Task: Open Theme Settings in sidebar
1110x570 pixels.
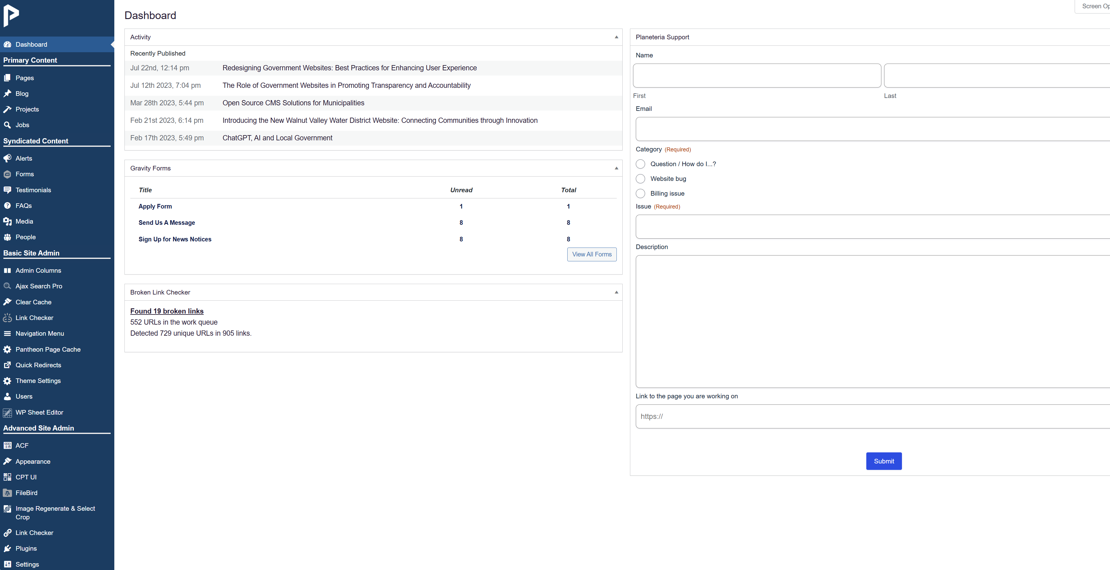Action: pyautogui.click(x=38, y=381)
